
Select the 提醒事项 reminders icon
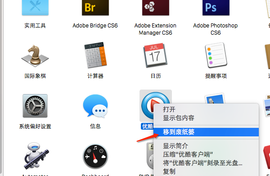(216, 55)
